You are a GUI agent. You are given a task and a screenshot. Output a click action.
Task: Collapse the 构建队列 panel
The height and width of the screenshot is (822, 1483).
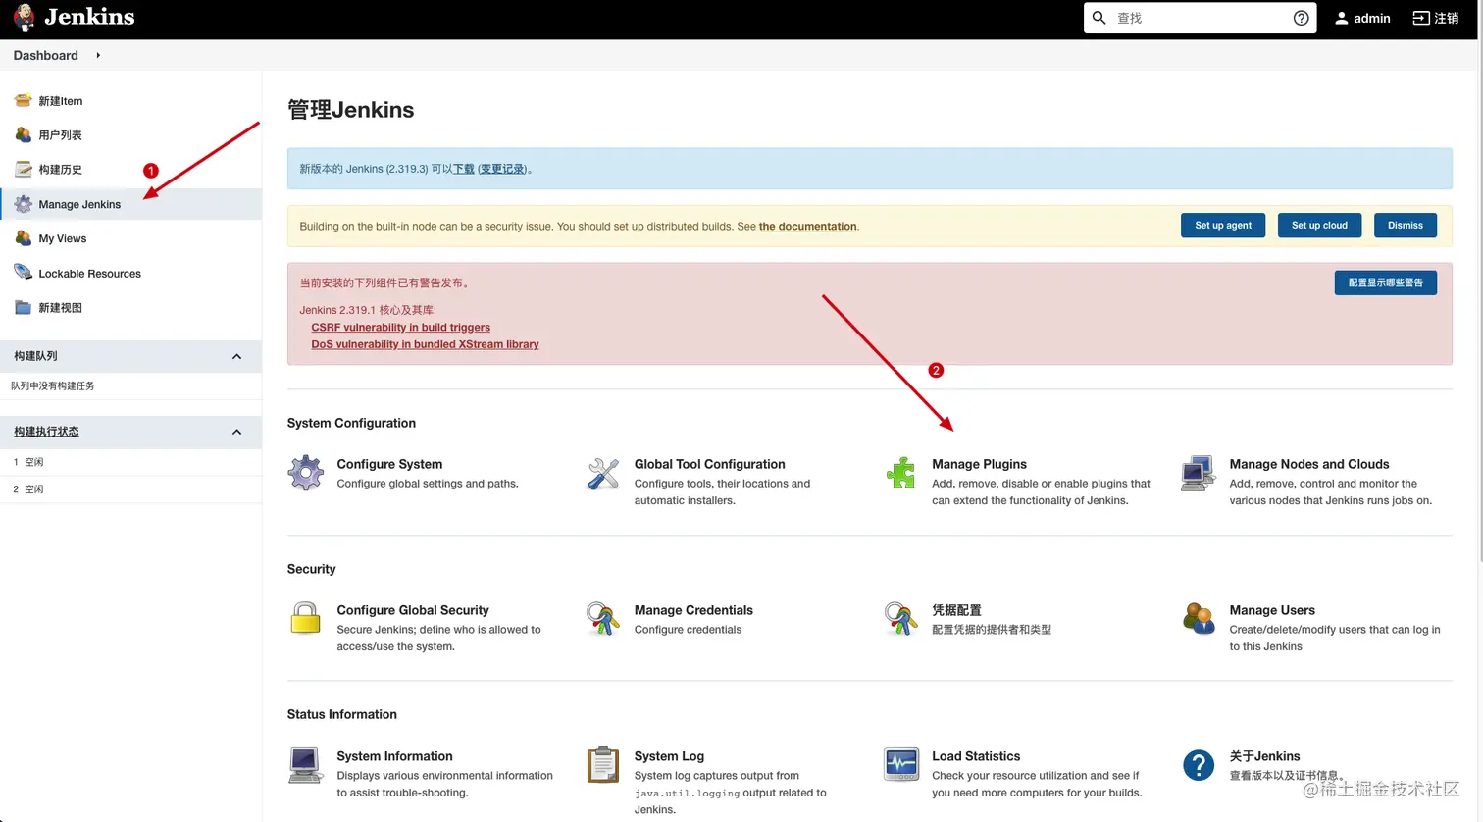point(236,356)
